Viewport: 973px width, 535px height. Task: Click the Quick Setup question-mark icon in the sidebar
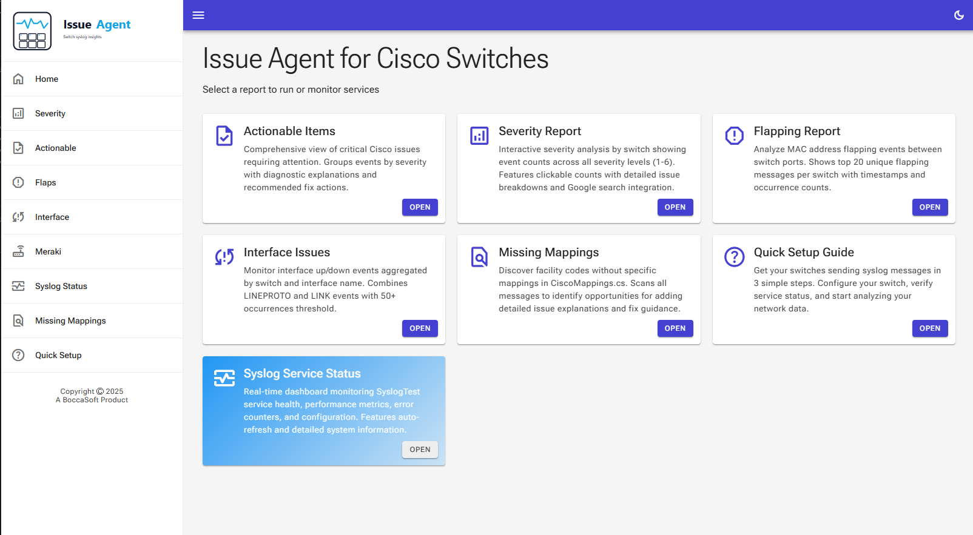(18, 355)
